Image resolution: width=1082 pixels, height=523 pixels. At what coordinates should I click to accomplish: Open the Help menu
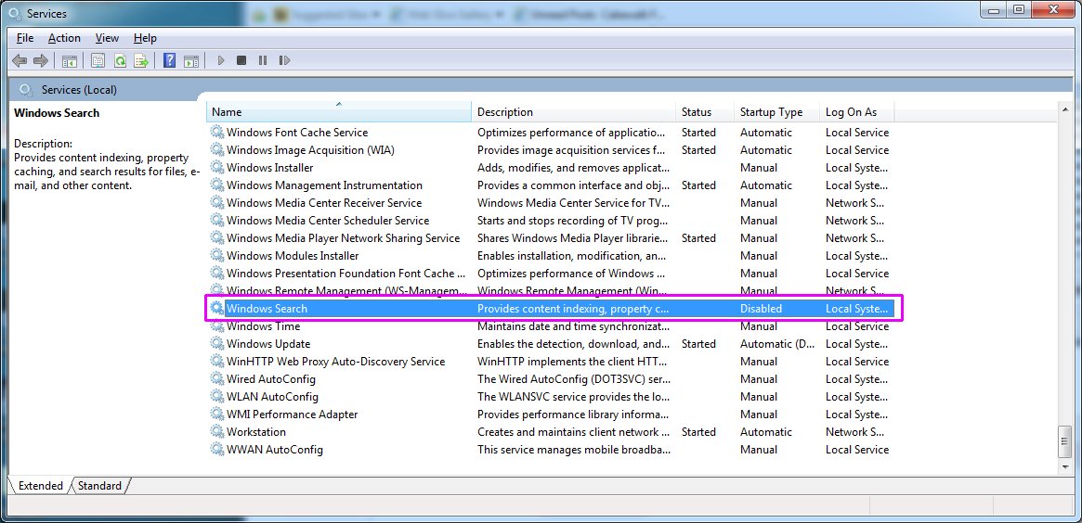coord(145,39)
